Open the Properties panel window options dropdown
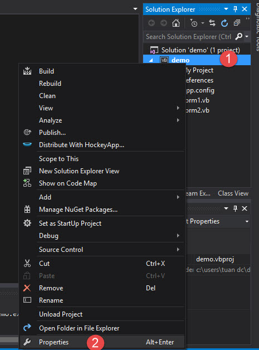Viewport: 259px width, 350px height. [x=226, y=208]
